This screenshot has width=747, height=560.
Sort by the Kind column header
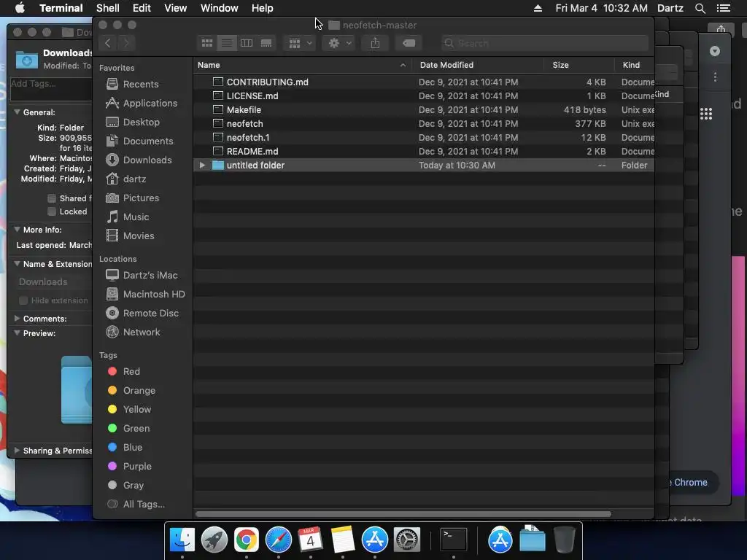635,65
